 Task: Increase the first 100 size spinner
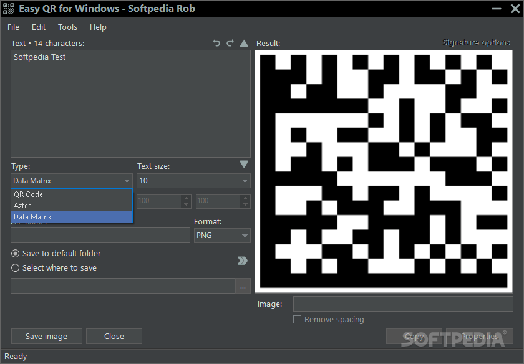click(186, 198)
